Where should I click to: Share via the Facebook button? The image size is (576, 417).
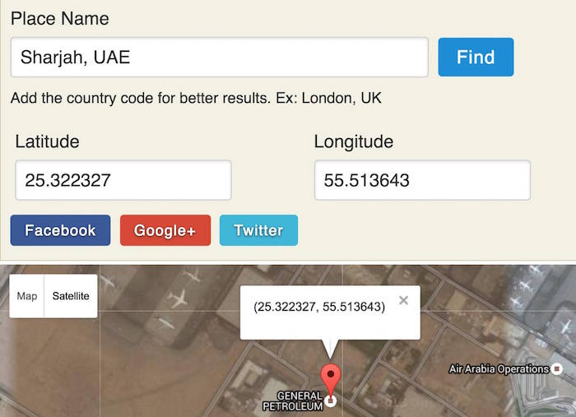click(60, 231)
